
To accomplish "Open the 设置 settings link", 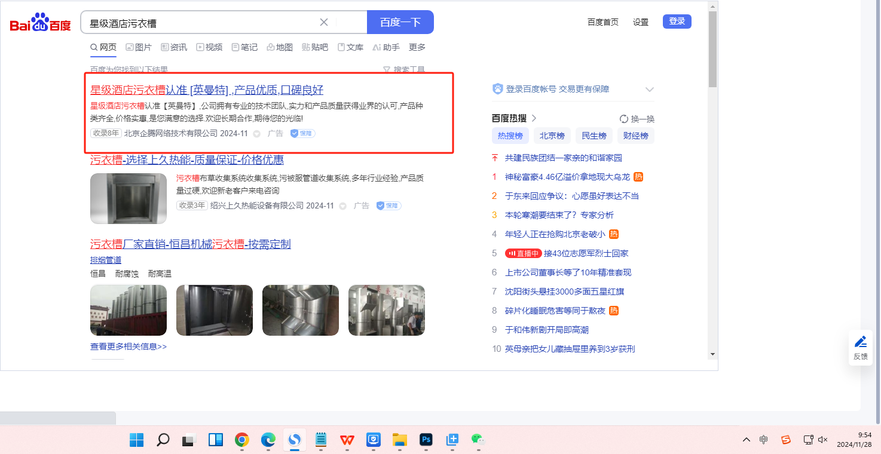I will point(641,22).
